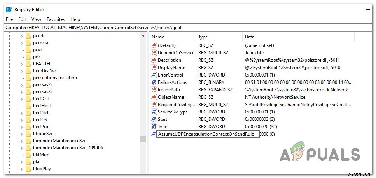Select the PimIndexMaintenanceSvc_499db6 key
376x178 pixels.
pyautogui.click(x=68, y=148)
